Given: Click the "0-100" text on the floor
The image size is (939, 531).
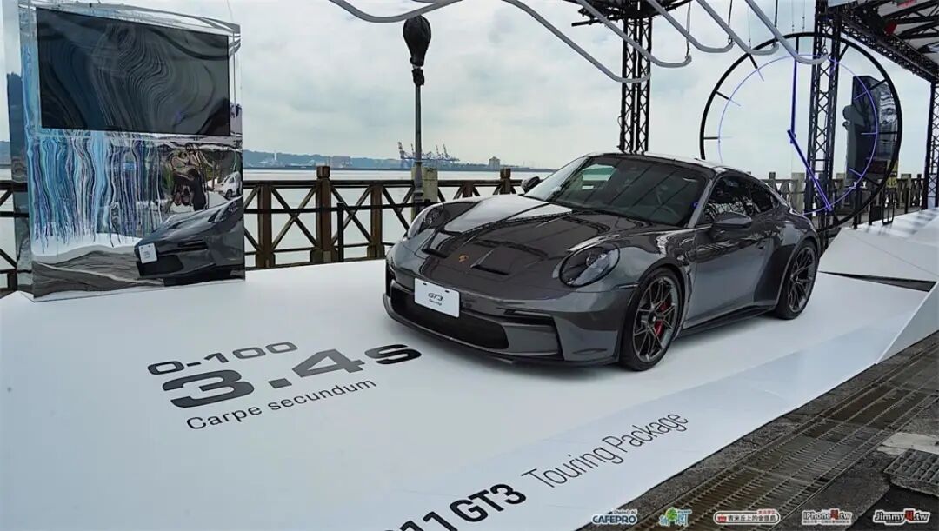Looking at the screenshot, I should coord(223,357).
